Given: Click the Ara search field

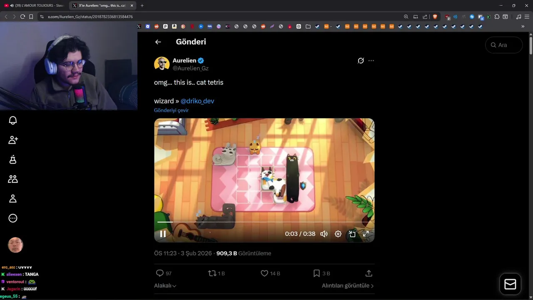Looking at the screenshot, I should [504, 45].
